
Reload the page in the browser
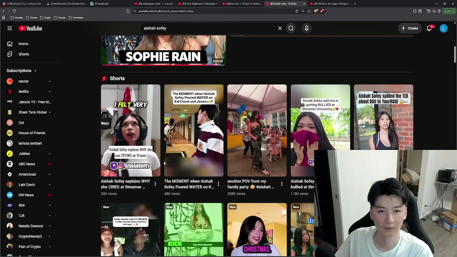[14, 11]
